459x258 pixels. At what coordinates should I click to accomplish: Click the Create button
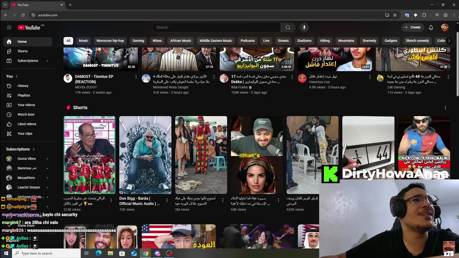pyautogui.click(x=412, y=27)
